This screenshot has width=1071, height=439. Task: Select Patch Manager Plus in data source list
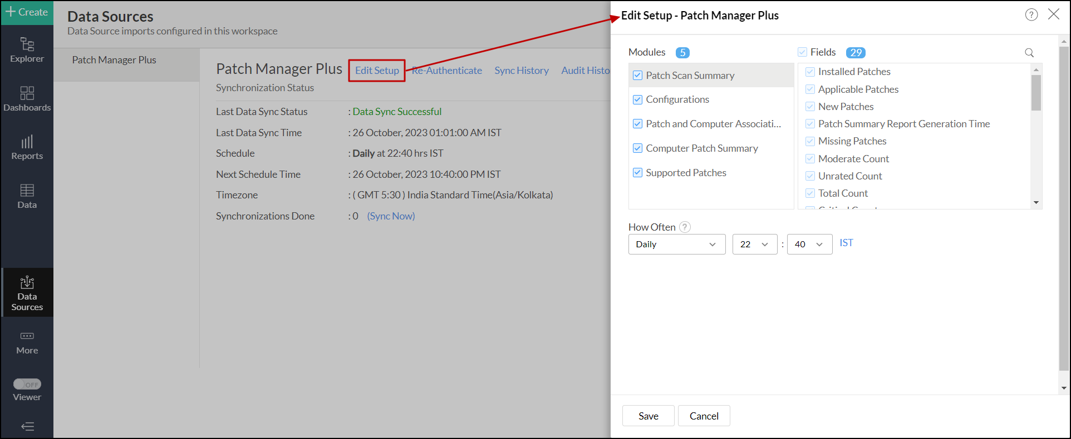point(114,60)
